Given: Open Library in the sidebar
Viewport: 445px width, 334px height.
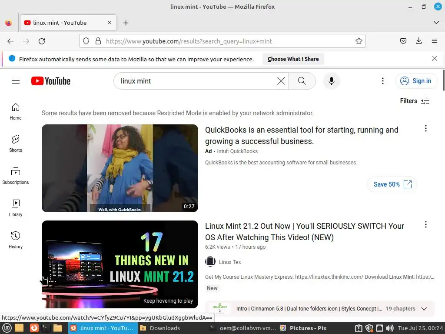Looking at the screenshot, I should [x=16, y=208].
